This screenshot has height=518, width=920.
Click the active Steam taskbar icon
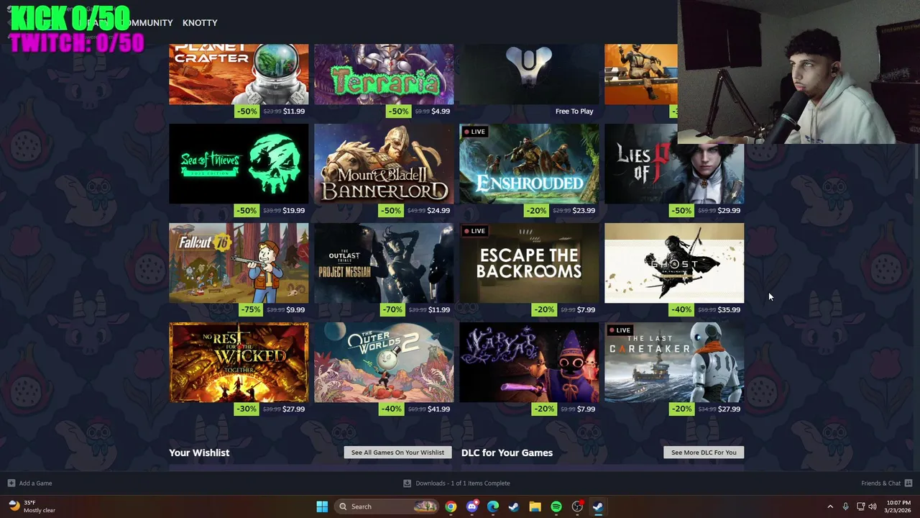coord(598,506)
